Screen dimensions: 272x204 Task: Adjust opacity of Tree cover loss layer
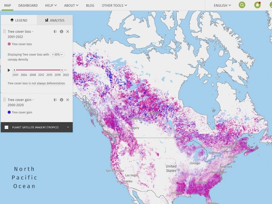tap(55, 32)
